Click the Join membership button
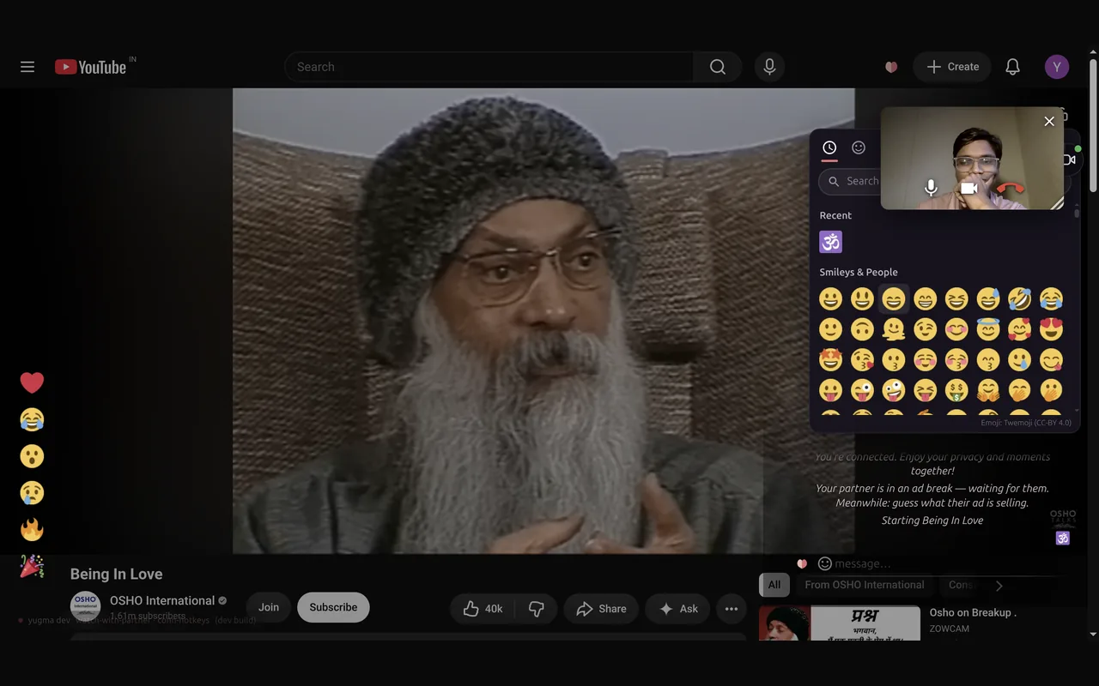1099x686 pixels. point(269,607)
